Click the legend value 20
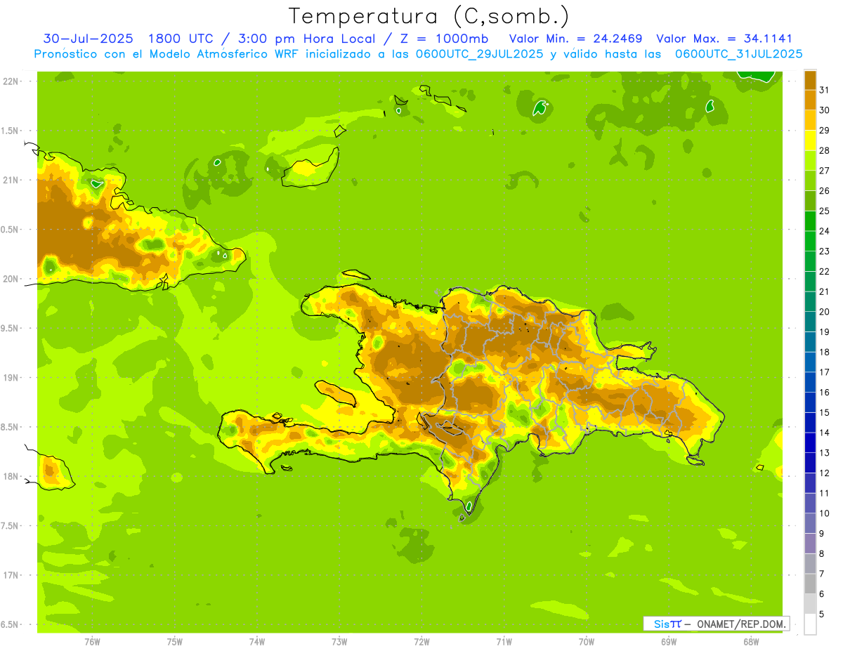This screenshot has height=651, width=843. click(824, 312)
